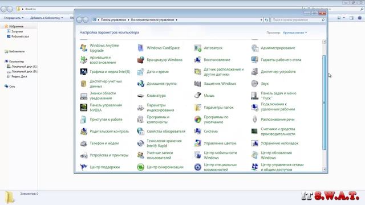Screen dimensions: 365x205
Task: Open Панель управления NVIDIA icon
Action: tap(84, 108)
